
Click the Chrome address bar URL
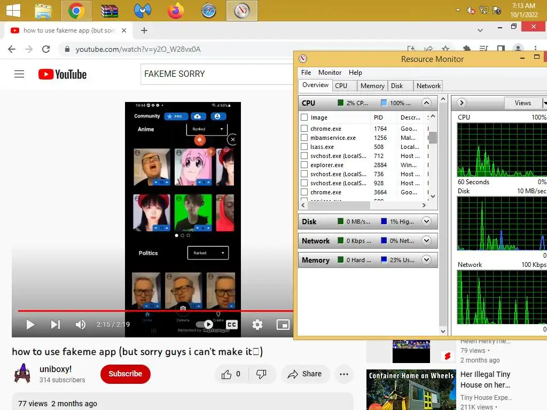[138, 49]
